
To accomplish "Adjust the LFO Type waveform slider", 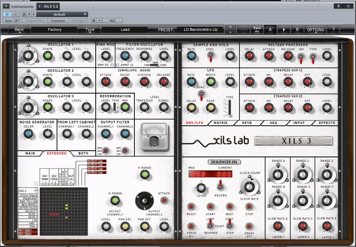I will coord(230,108).
